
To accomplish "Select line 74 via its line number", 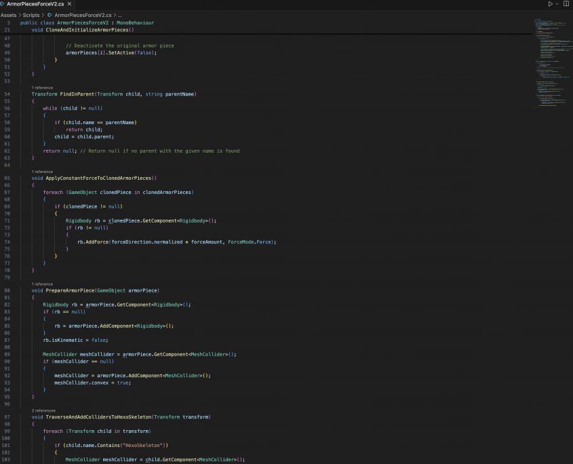I will tap(7, 241).
